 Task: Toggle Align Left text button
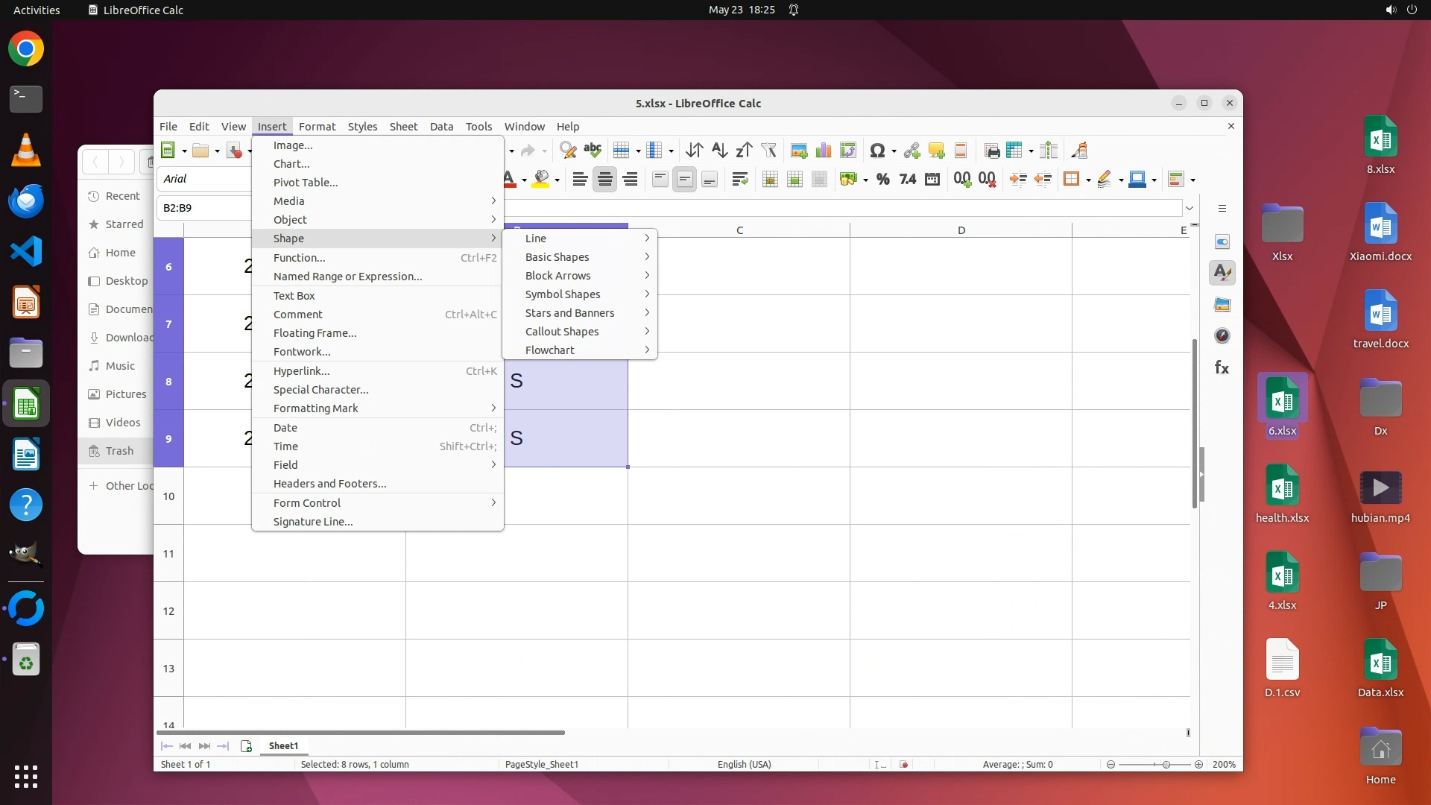[x=580, y=180]
